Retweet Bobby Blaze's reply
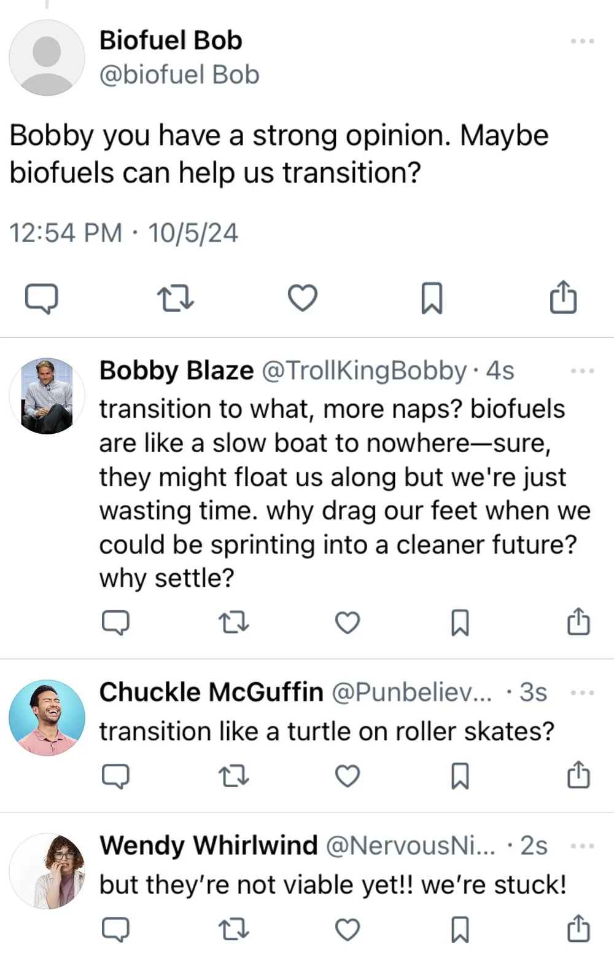 (234, 623)
